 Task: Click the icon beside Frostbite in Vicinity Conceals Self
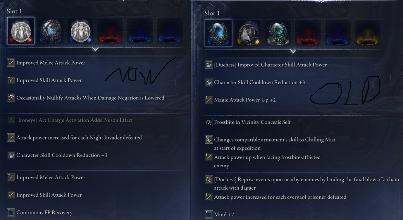tap(209, 122)
